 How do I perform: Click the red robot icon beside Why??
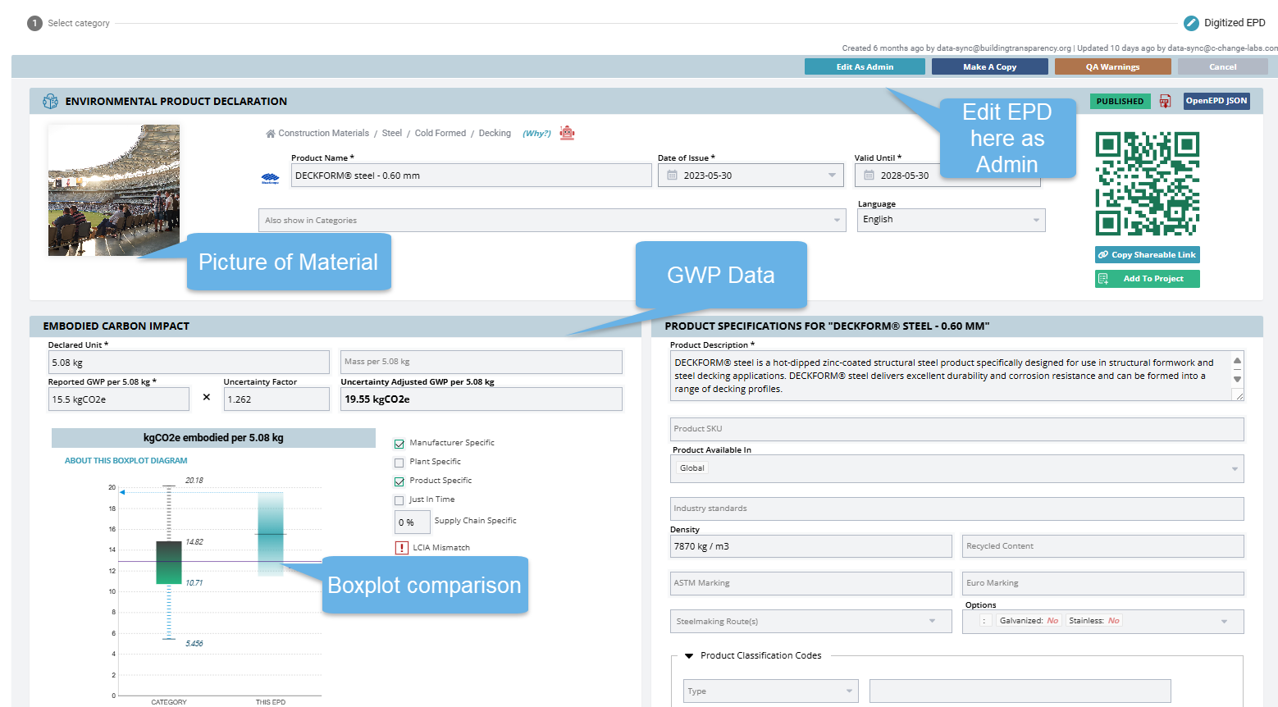567,133
